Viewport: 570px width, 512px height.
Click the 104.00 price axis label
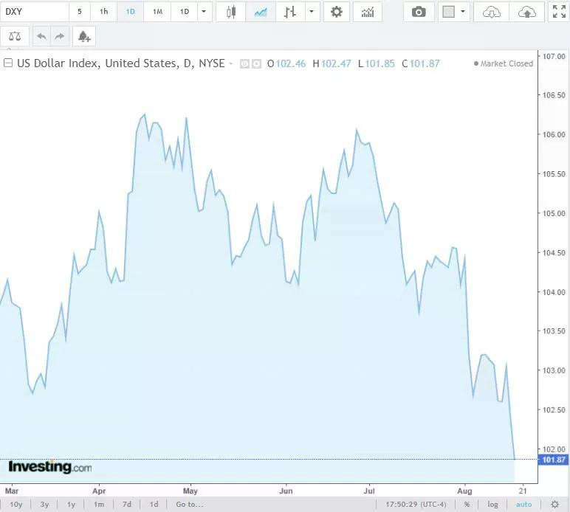tap(554, 292)
